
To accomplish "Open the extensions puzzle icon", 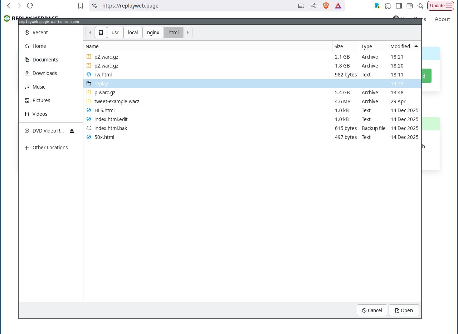I will 388,6.
